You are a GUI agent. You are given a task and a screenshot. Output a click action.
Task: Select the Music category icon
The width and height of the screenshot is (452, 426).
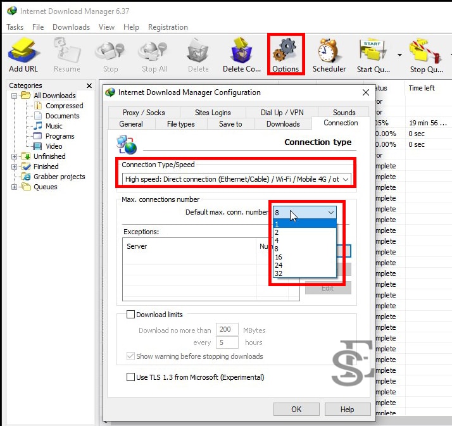click(x=38, y=126)
